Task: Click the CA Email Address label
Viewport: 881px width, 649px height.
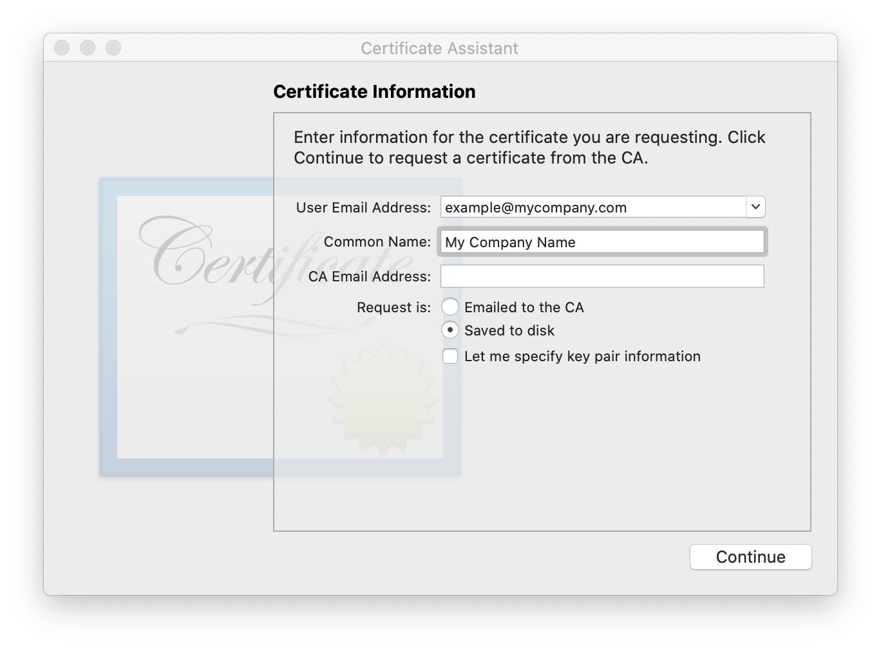Action: point(370,276)
